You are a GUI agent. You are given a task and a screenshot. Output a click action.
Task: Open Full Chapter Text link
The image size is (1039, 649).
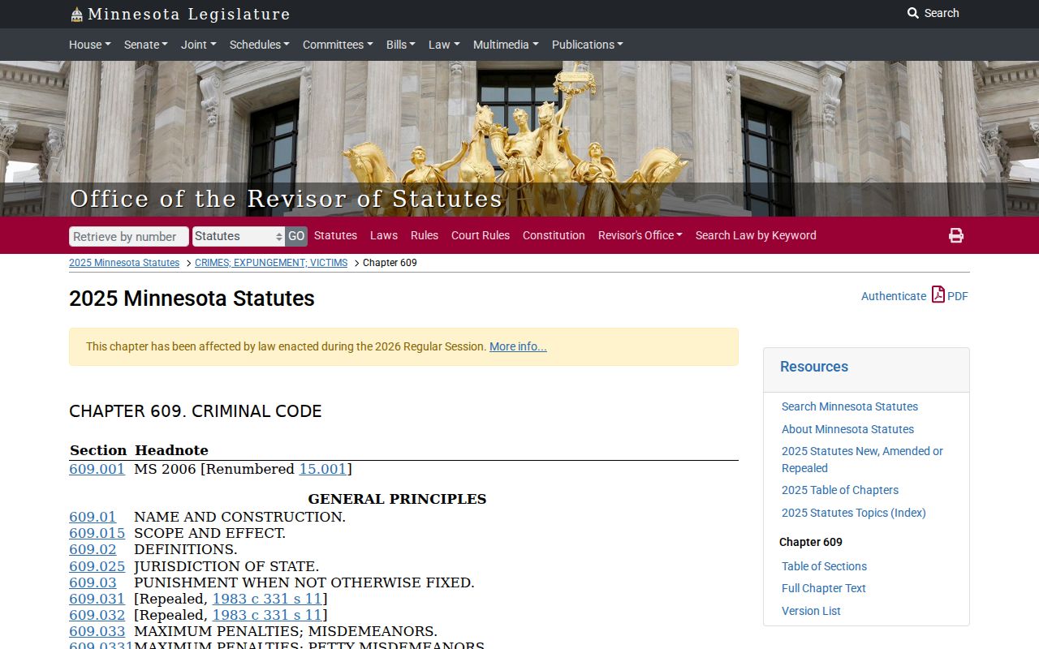[824, 588]
